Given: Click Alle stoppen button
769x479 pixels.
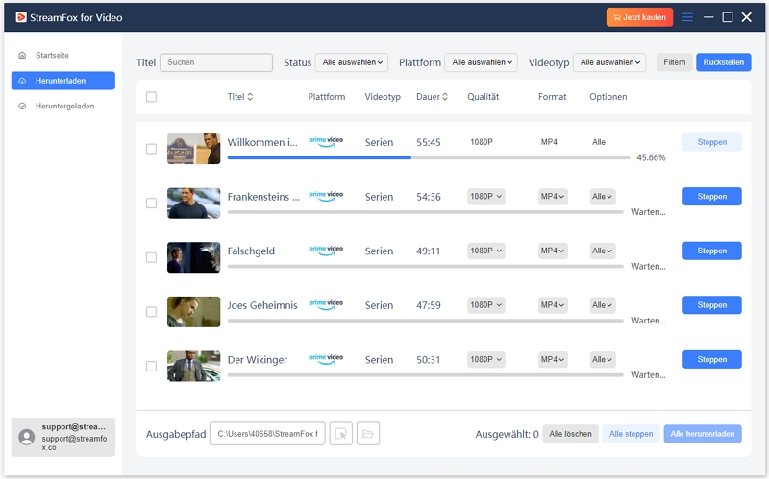Looking at the screenshot, I should 632,434.
